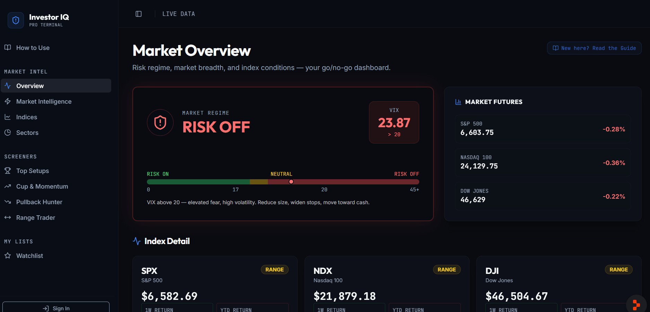Toggle the sidebar collapse button
650x312 pixels.
[x=139, y=14]
